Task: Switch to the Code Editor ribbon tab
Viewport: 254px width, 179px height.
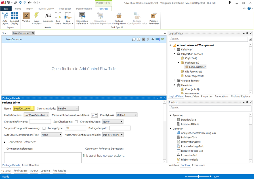Action: pyautogui.click(x=65, y=9)
